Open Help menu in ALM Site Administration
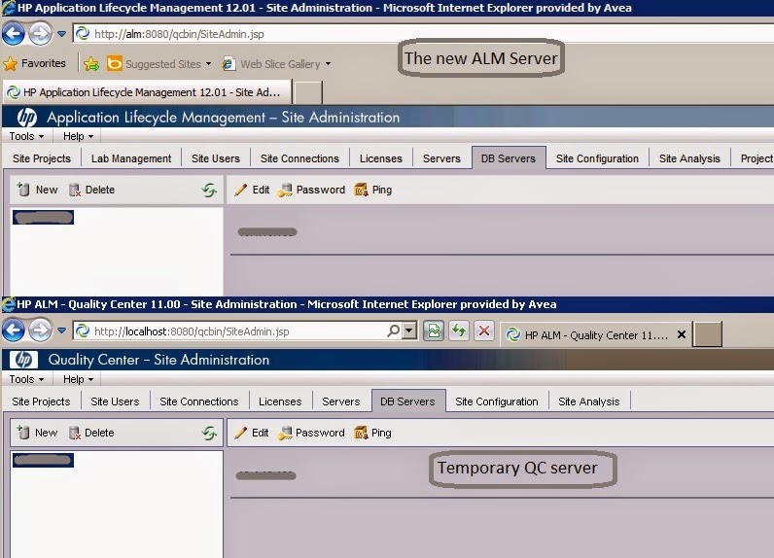Image resolution: width=774 pixels, height=558 pixels. (78, 136)
